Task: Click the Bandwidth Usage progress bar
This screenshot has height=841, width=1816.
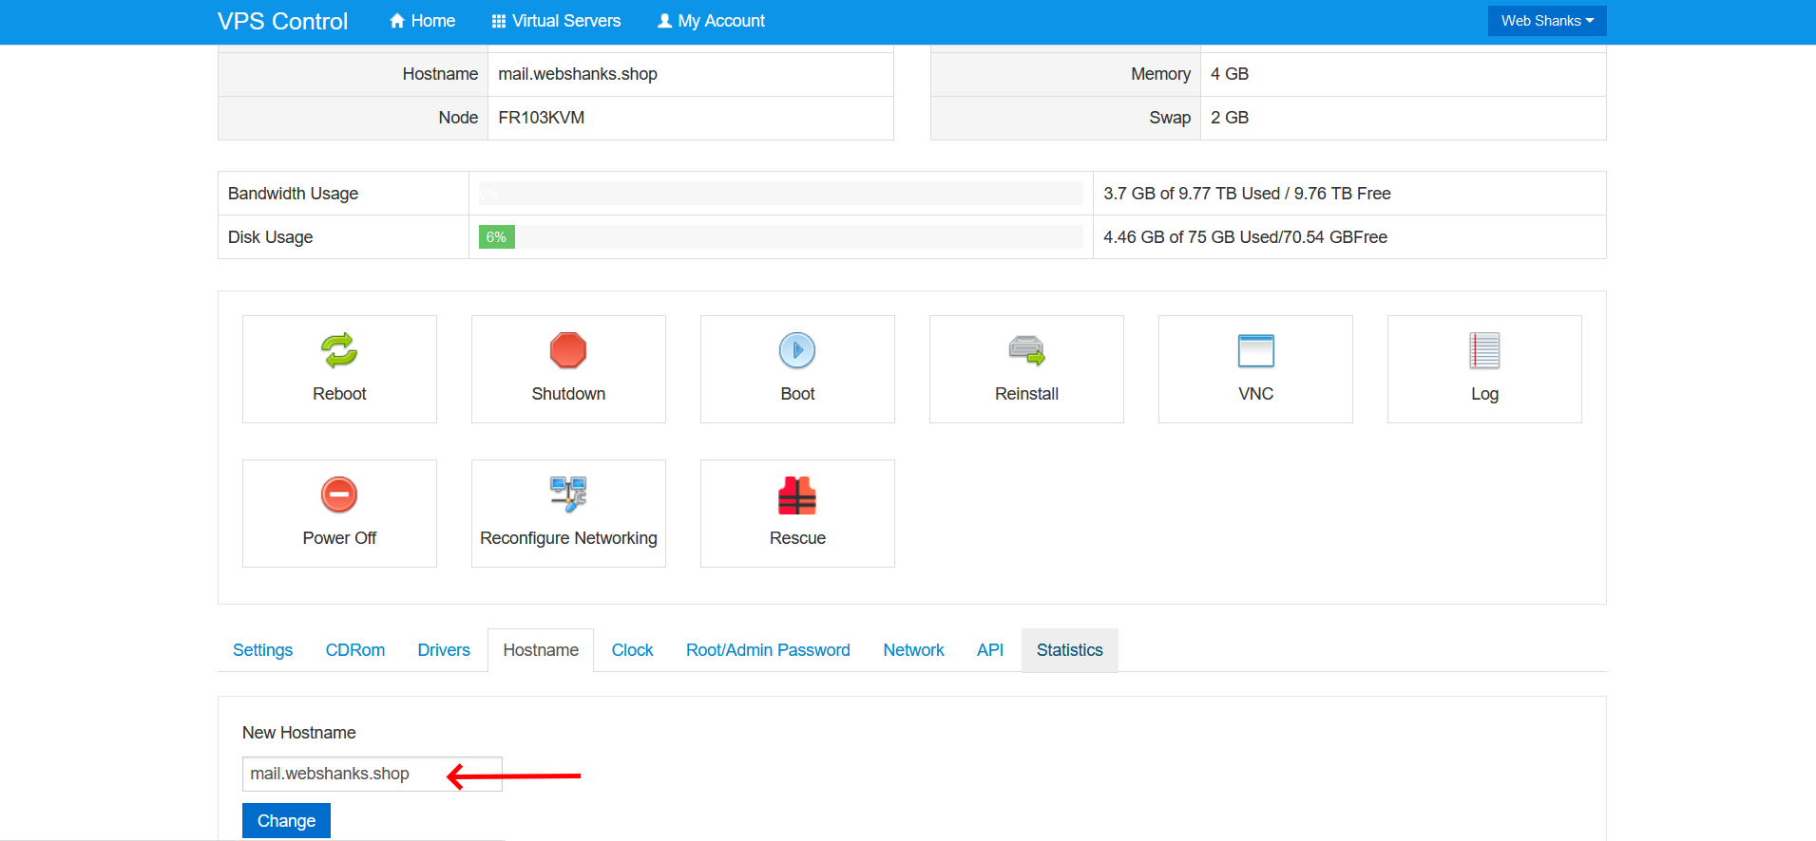Action: 781,194
